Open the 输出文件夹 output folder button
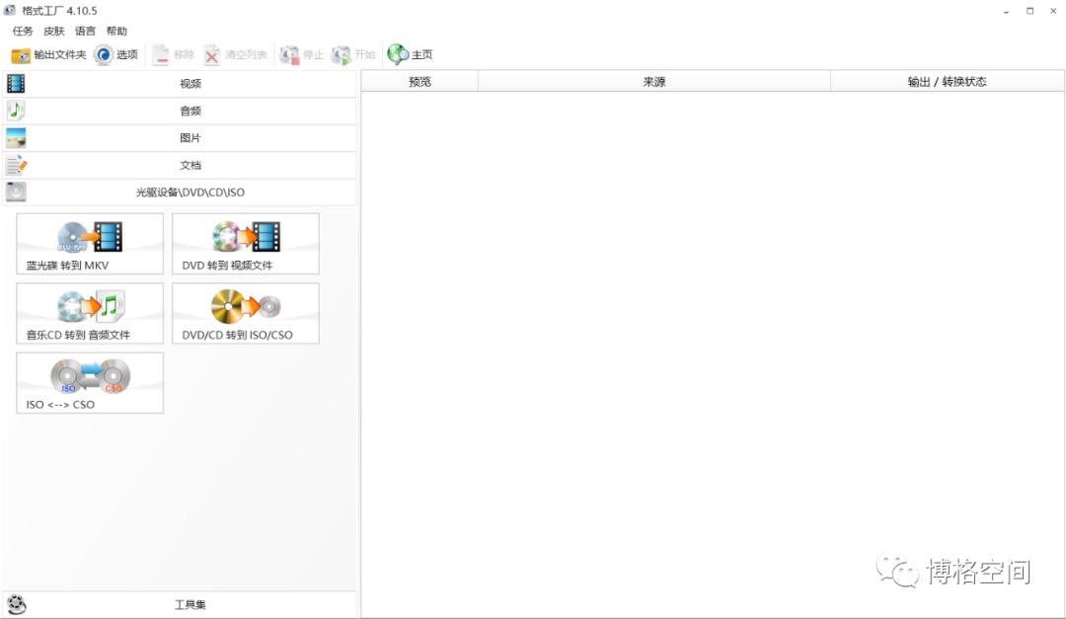Viewport: 1066px width, 619px height. click(48, 55)
